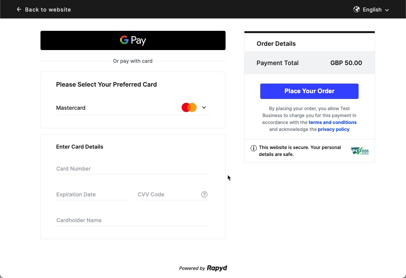The width and height of the screenshot is (406, 278).
Task: Open the terms and conditions link
Action: click(332, 122)
